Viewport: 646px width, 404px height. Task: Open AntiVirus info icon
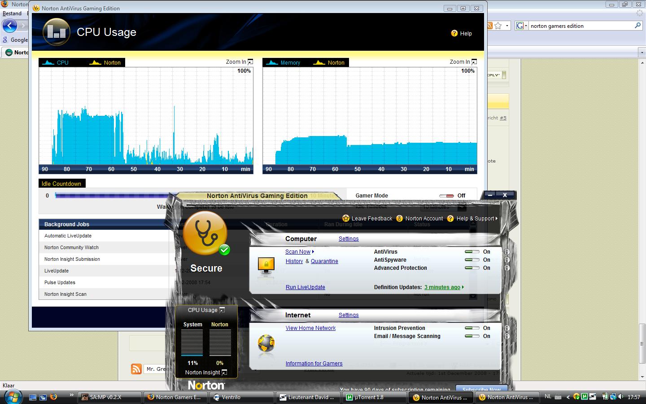click(507, 252)
